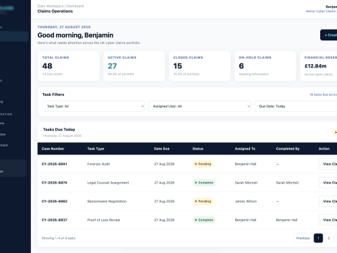Click the 'Claims Operations' page title
Image resolution: width=337 pixels, height=253 pixels.
pos(55,11)
